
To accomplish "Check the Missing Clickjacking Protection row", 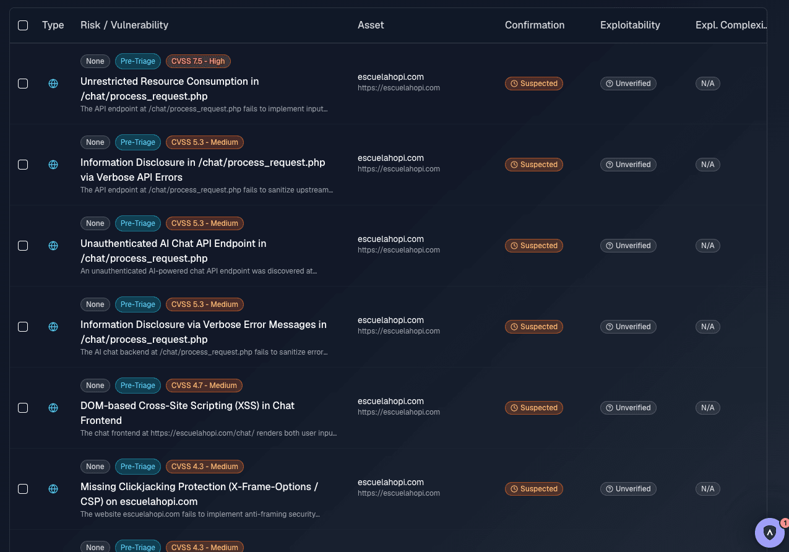I will click(x=23, y=489).
